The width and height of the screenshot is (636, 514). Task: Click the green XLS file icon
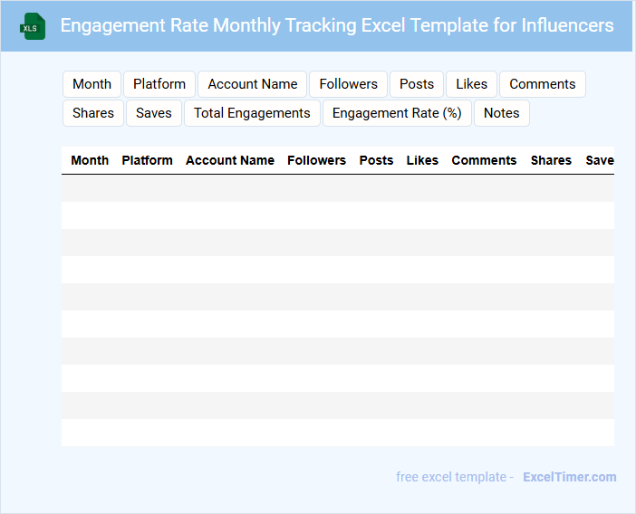pyautogui.click(x=33, y=26)
